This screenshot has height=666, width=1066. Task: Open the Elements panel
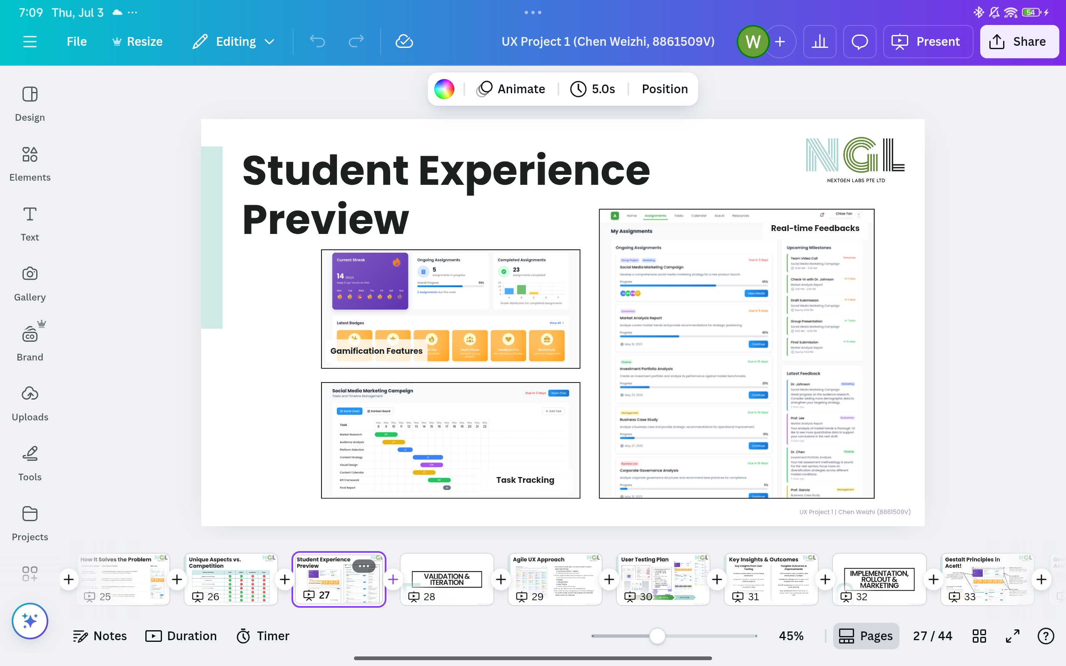pyautogui.click(x=30, y=164)
